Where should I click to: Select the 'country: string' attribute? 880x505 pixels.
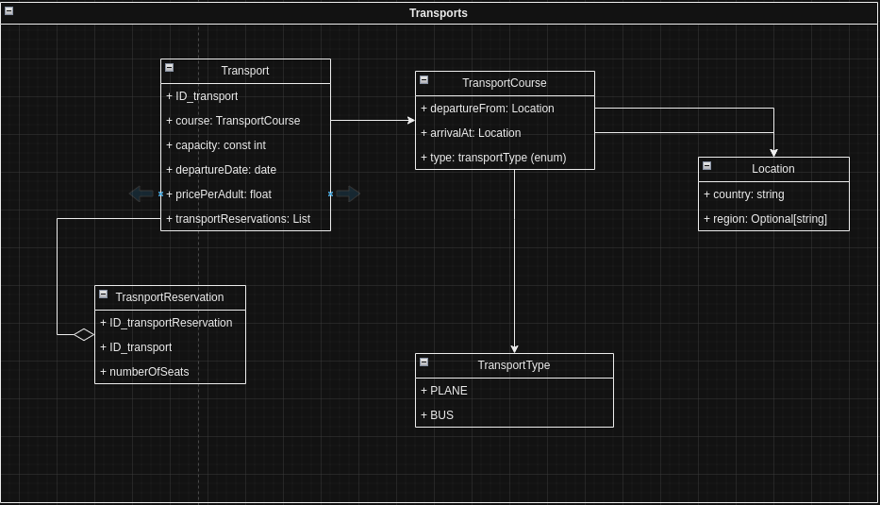pos(773,194)
